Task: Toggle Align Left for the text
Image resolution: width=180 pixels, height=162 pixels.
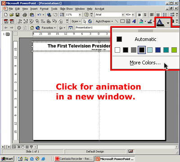Action: coord(152,15)
